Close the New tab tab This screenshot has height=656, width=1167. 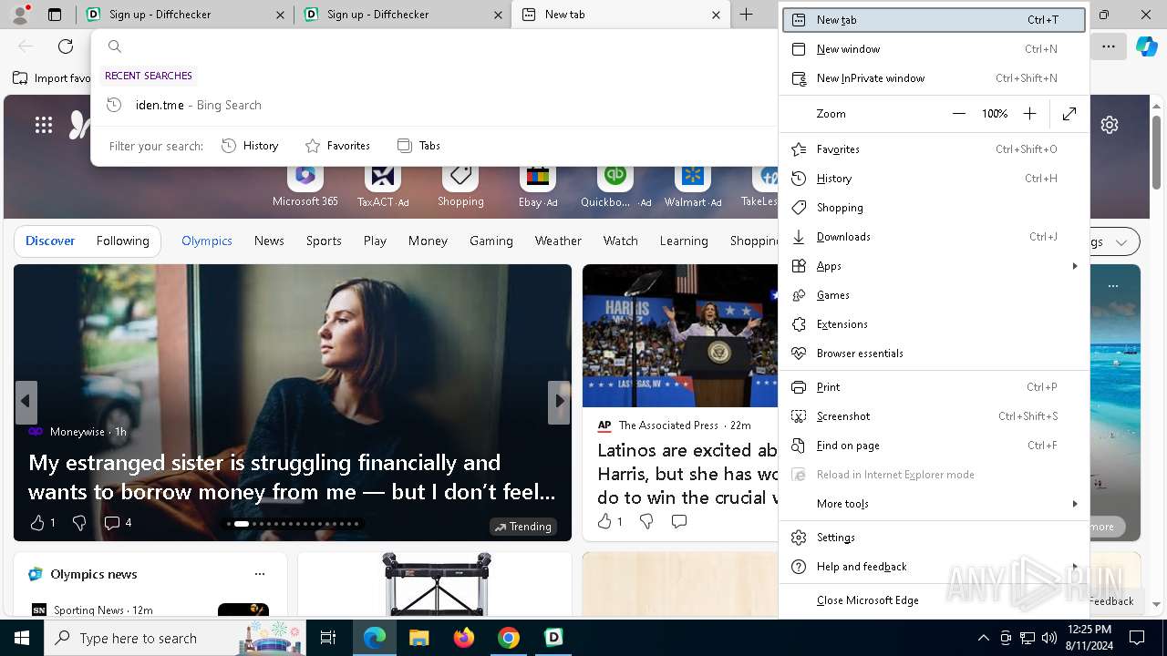(716, 15)
